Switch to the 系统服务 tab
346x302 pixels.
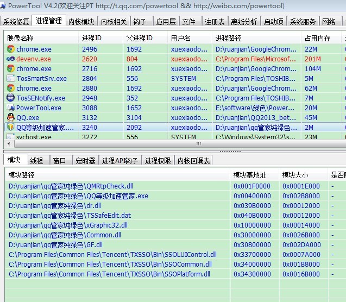pos(303,21)
